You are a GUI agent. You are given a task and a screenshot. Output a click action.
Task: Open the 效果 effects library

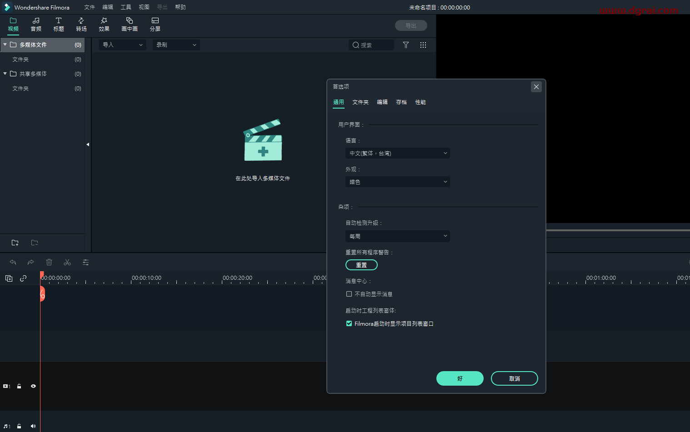[x=104, y=25]
